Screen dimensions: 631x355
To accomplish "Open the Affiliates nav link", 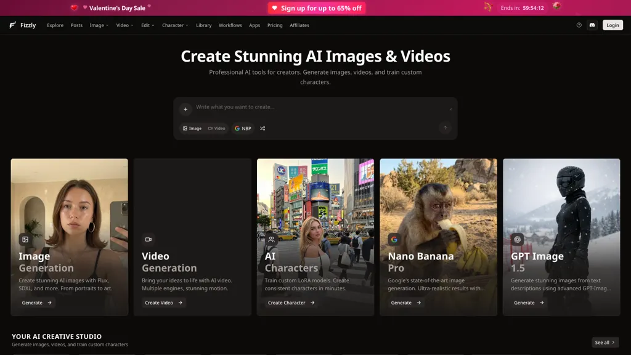I will [299, 25].
